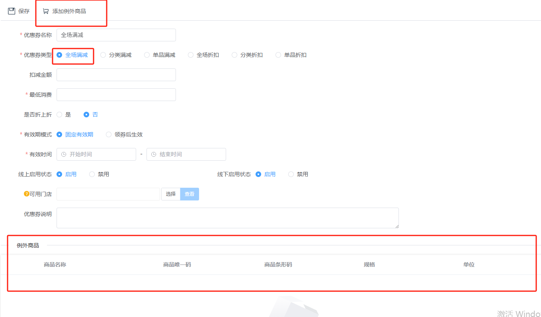Click the 优惠券说明 text area
Viewport: 541px width, 317px height.
click(x=227, y=218)
